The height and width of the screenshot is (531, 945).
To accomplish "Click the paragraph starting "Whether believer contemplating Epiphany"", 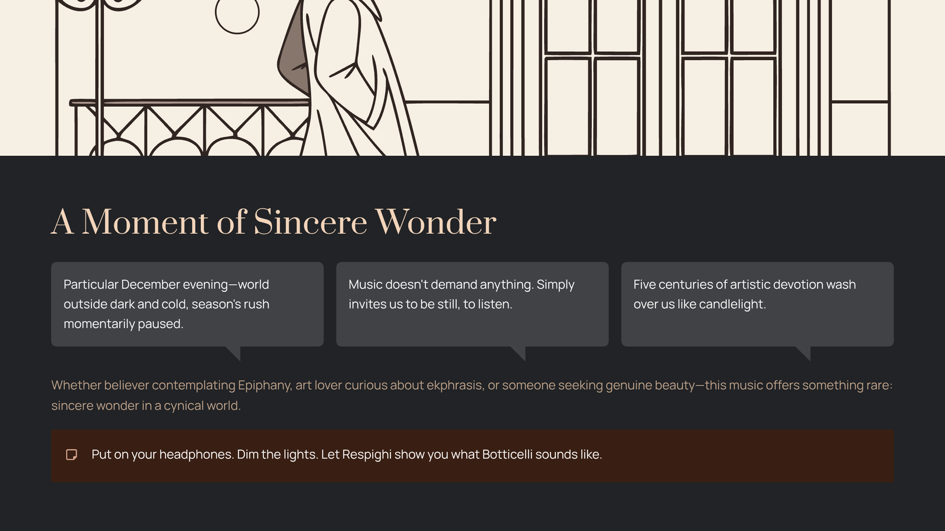I will [x=471, y=395].
